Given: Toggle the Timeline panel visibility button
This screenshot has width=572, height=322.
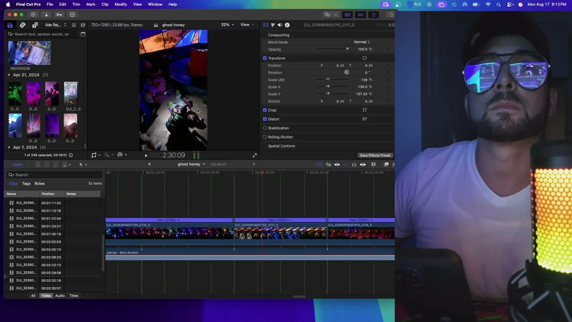Looking at the screenshot, I should pos(361,15).
